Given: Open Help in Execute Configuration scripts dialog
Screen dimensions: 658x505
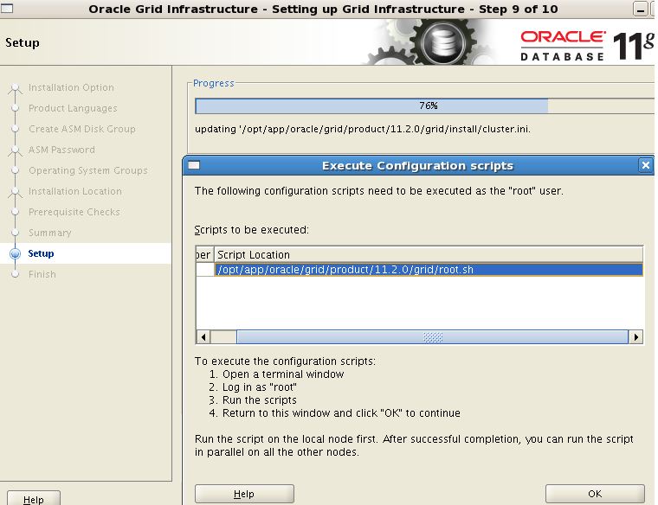Looking at the screenshot, I should tap(244, 494).
